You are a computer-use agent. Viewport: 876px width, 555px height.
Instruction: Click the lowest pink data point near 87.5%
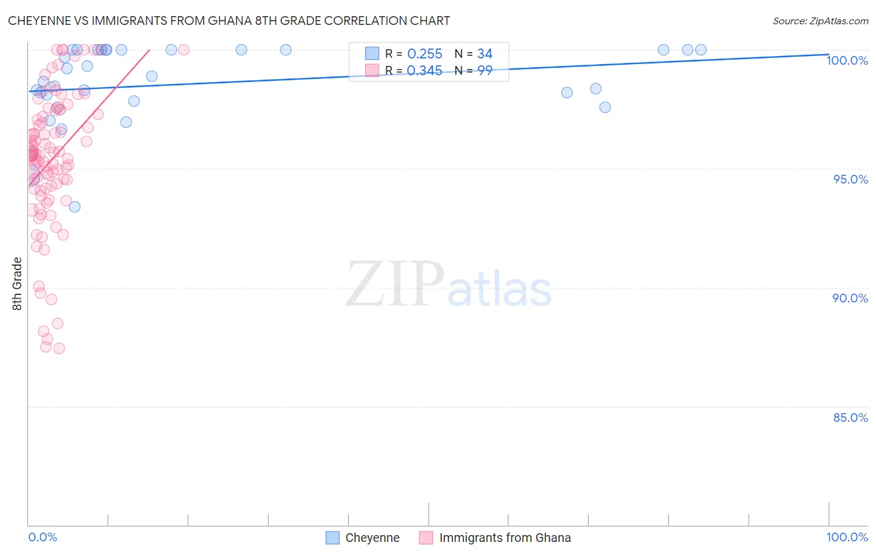59,348
